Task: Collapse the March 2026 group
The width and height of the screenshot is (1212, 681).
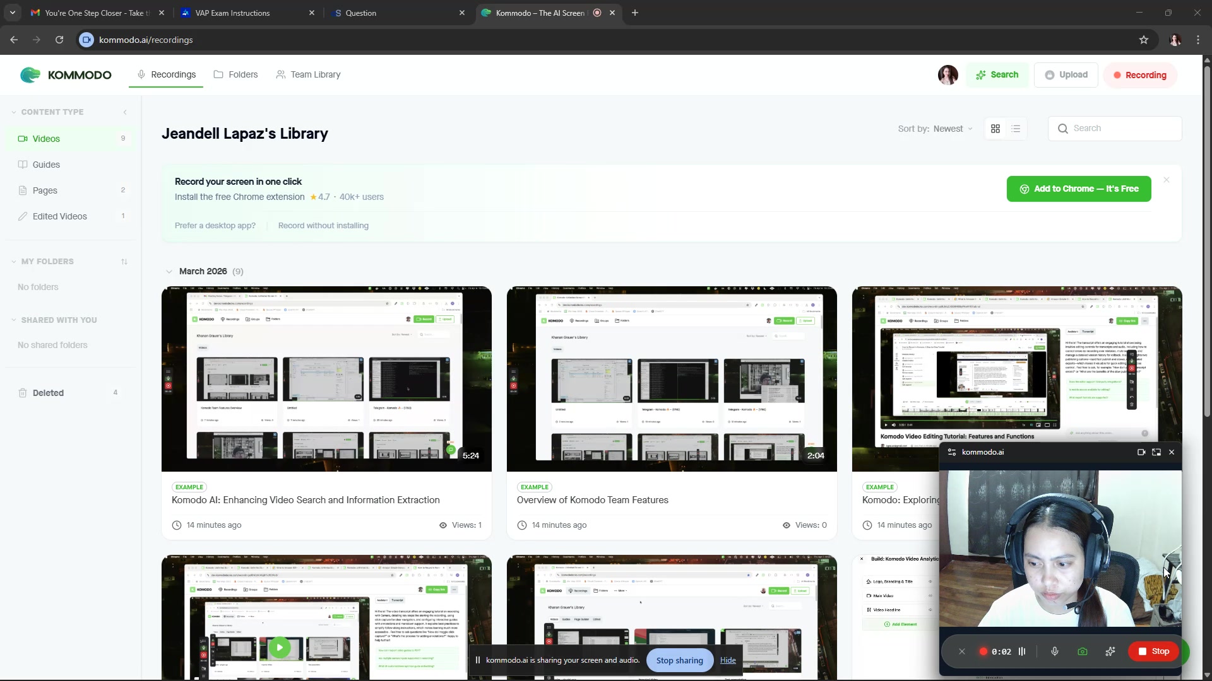Action: [x=169, y=272]
